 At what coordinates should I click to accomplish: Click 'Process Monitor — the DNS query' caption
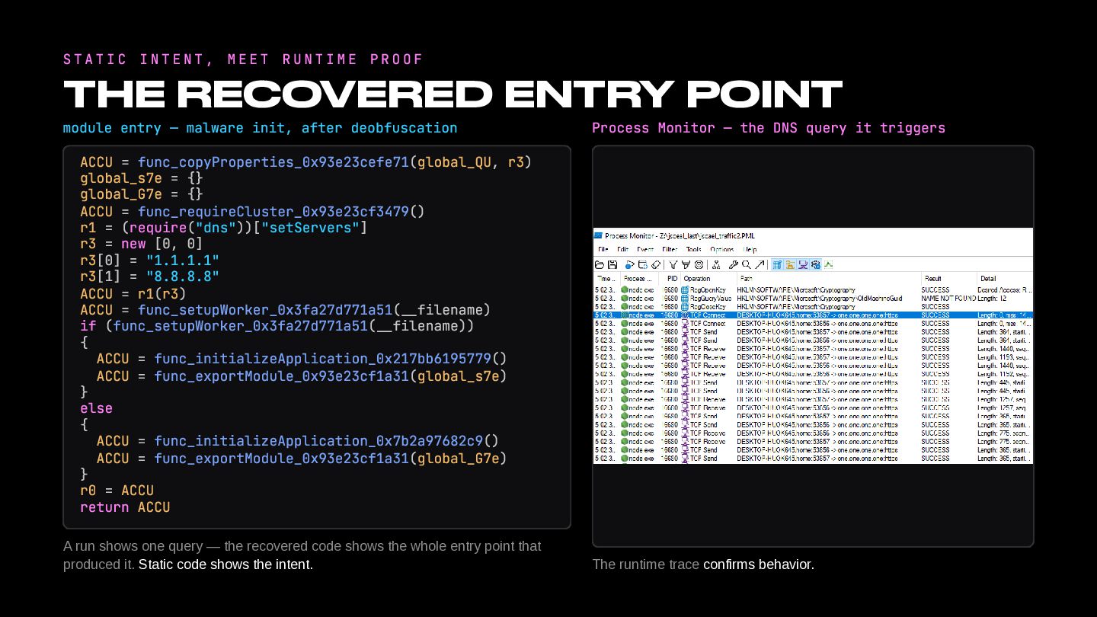point(769,128)
